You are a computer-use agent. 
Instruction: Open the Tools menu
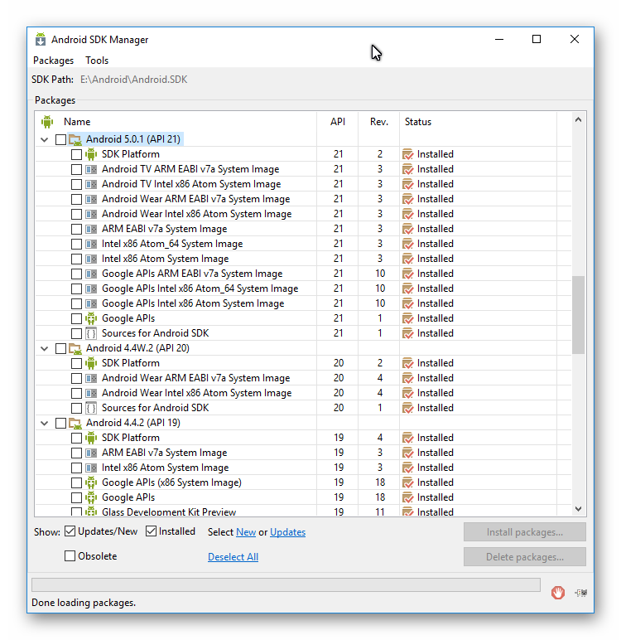[97, 61]
